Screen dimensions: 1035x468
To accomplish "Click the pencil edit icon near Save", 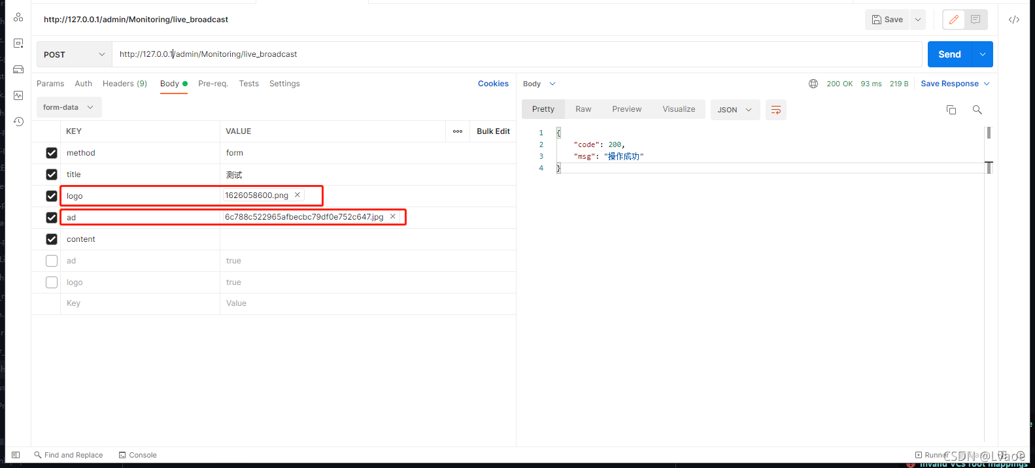I will 954,20.
